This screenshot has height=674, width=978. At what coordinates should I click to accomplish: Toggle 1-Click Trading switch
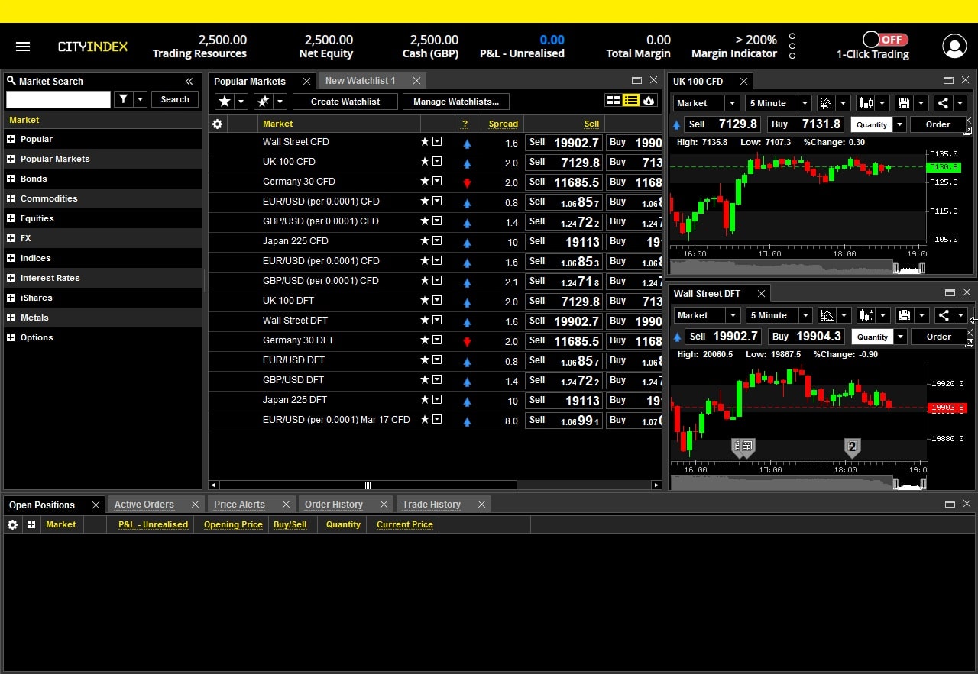885,40
